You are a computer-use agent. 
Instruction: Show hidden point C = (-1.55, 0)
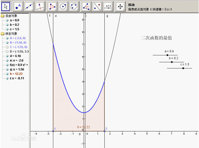pos(7,47)
